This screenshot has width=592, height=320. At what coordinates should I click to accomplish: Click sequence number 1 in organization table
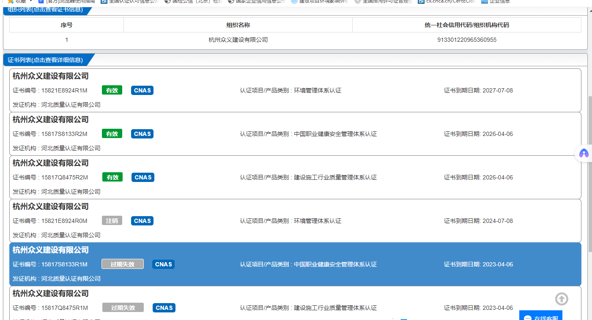click(66, 40)
